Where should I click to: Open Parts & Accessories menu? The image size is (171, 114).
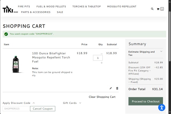tap(36, 12)
